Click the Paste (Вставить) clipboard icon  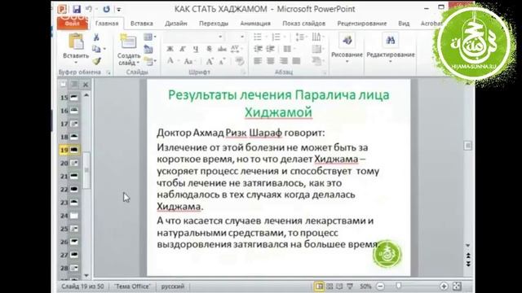click(x=76, y=42)
